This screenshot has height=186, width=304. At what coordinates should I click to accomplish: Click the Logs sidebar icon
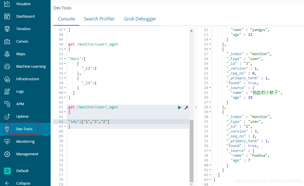(x=7, y=92)
